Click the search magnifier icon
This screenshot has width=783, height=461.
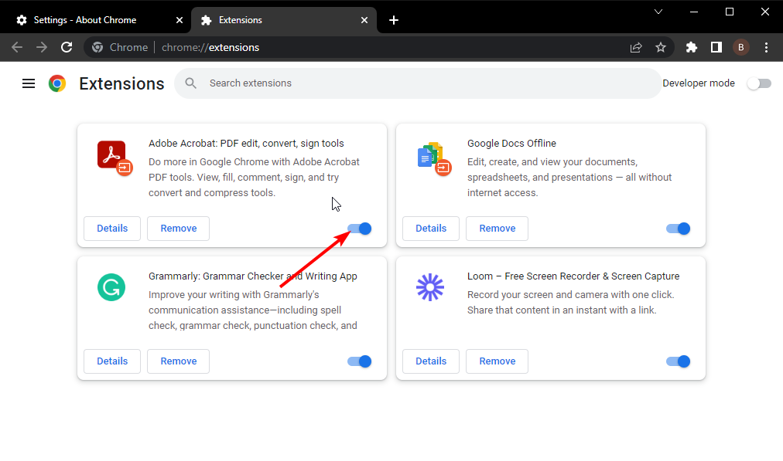pyautogui.click(x=191, y=83)
